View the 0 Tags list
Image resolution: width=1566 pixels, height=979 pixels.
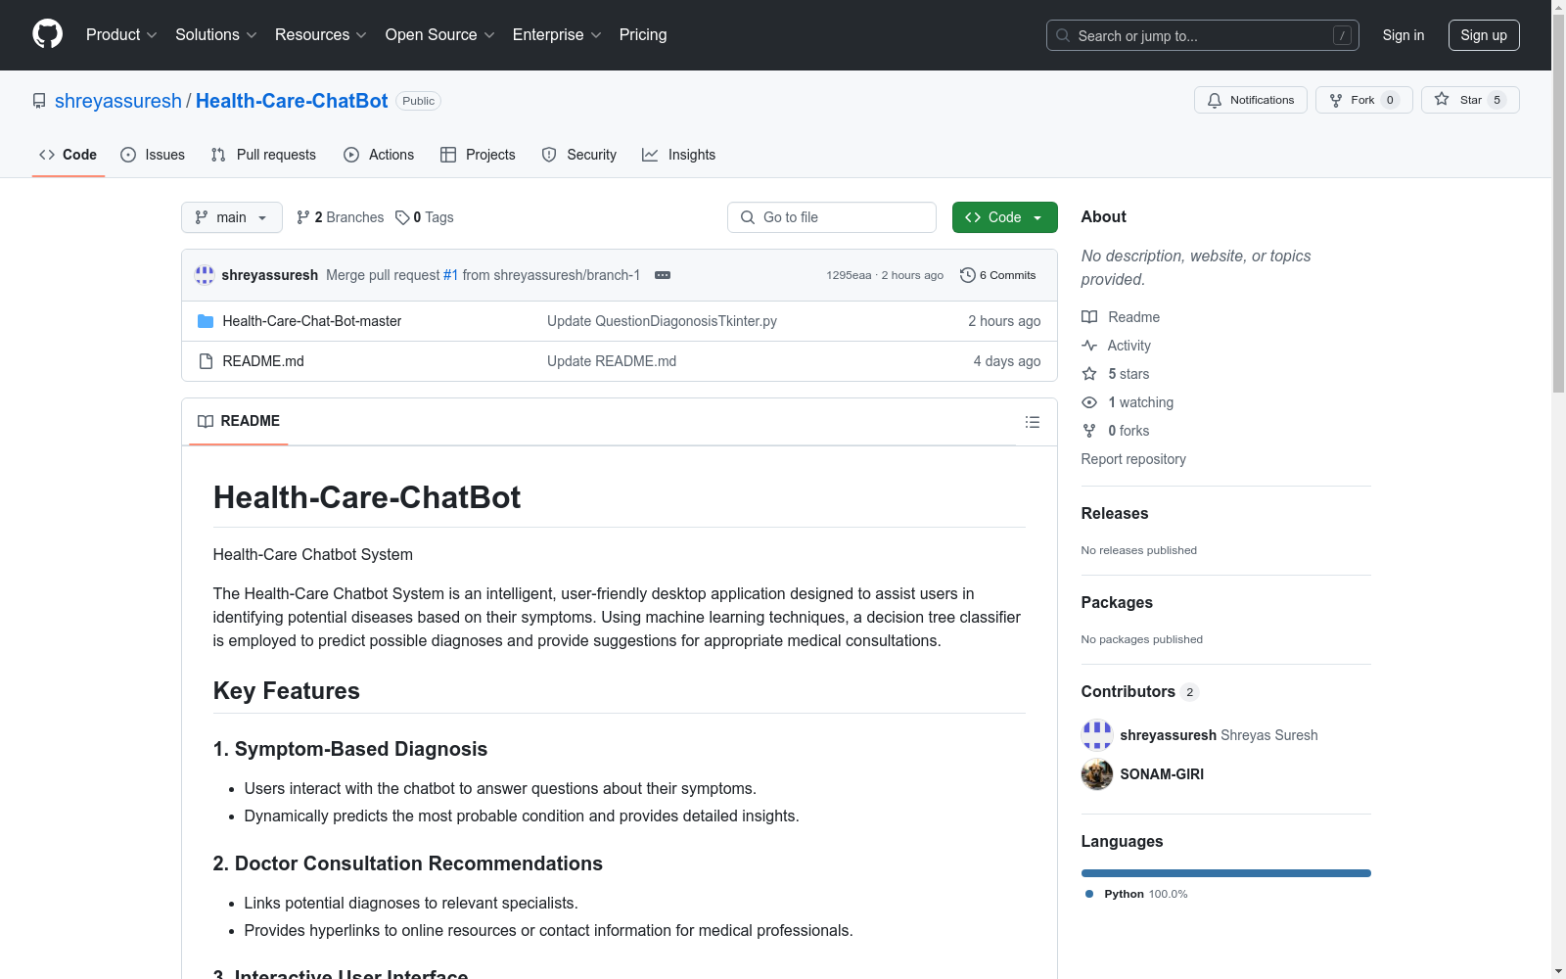pyautogui.click(x=425, y=217)
